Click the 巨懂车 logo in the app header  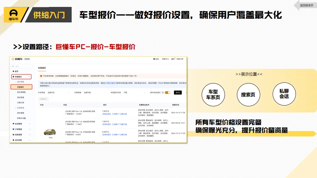pyautogui.click(x=17, y=59)
